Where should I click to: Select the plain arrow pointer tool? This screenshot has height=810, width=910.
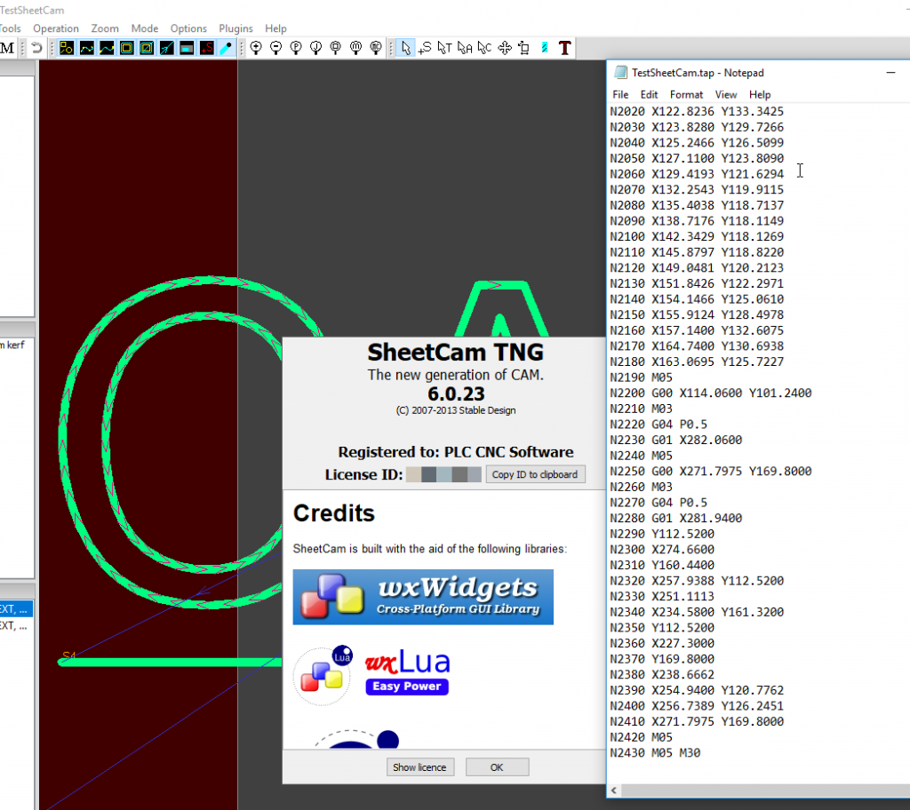(405, 48)
